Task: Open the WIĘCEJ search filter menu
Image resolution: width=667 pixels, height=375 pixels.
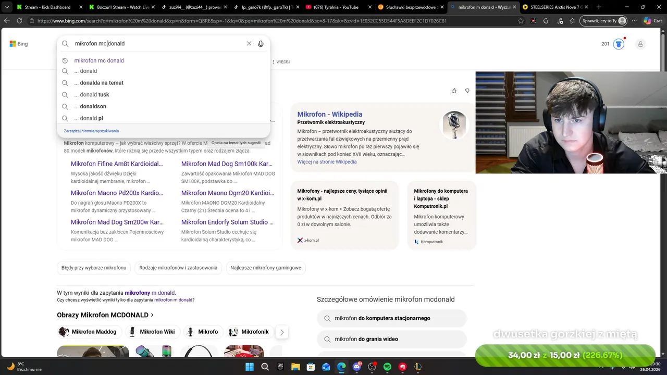Action: point(282,62)
